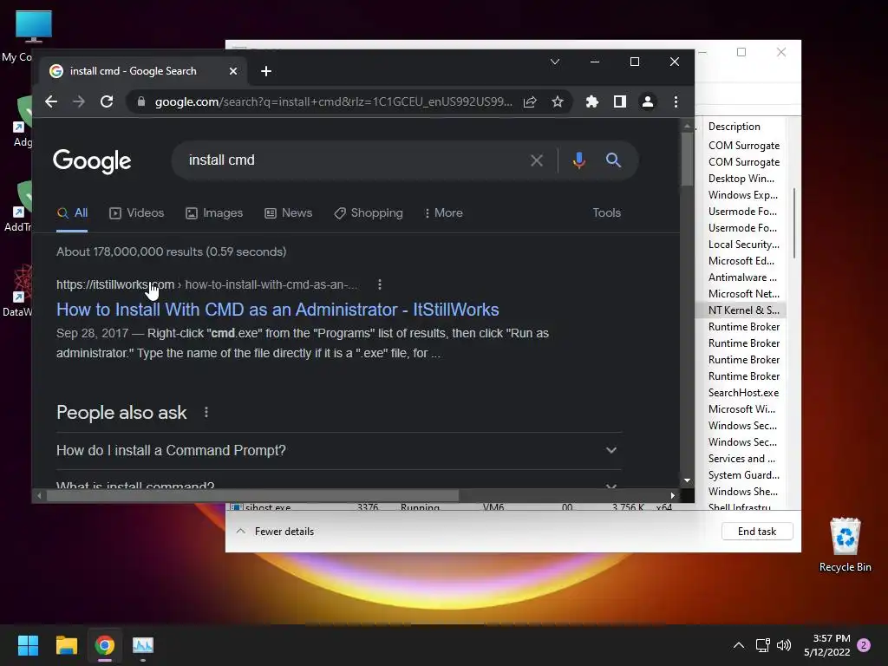Collapse Task Manager with Fewer details
Image resolution: width=888 pixels, height=666 pixels.
click(275, 532)
